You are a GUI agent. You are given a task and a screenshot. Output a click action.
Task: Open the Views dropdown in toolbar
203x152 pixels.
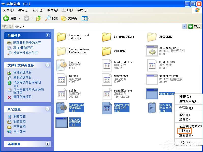coord(85,18)
